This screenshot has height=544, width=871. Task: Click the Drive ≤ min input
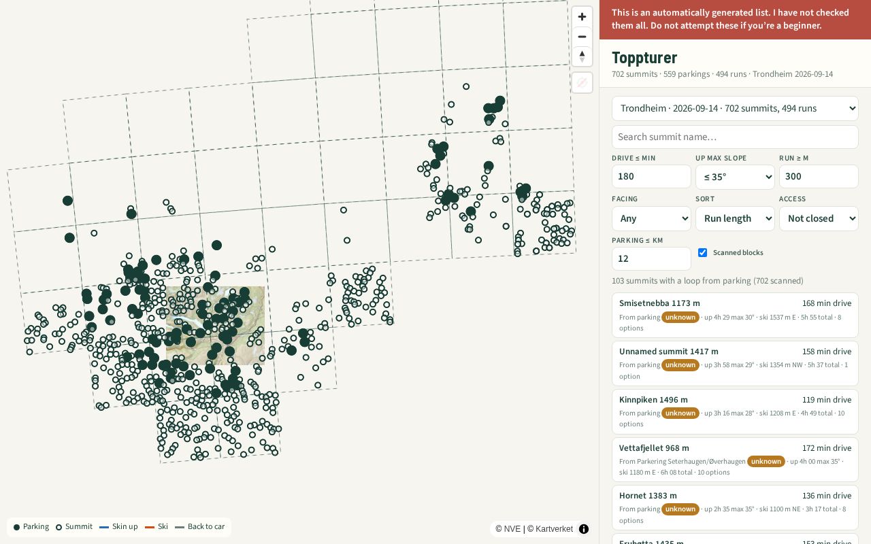tap(651, 177)
